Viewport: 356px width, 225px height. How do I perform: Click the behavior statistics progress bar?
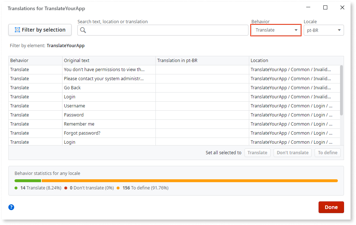[x=176, y=180]
